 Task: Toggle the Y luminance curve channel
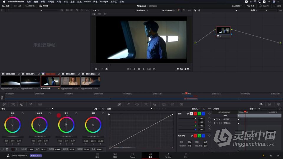[x=191, y=114]
